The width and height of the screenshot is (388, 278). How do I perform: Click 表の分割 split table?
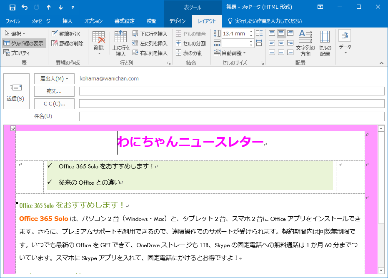[189, 53]
